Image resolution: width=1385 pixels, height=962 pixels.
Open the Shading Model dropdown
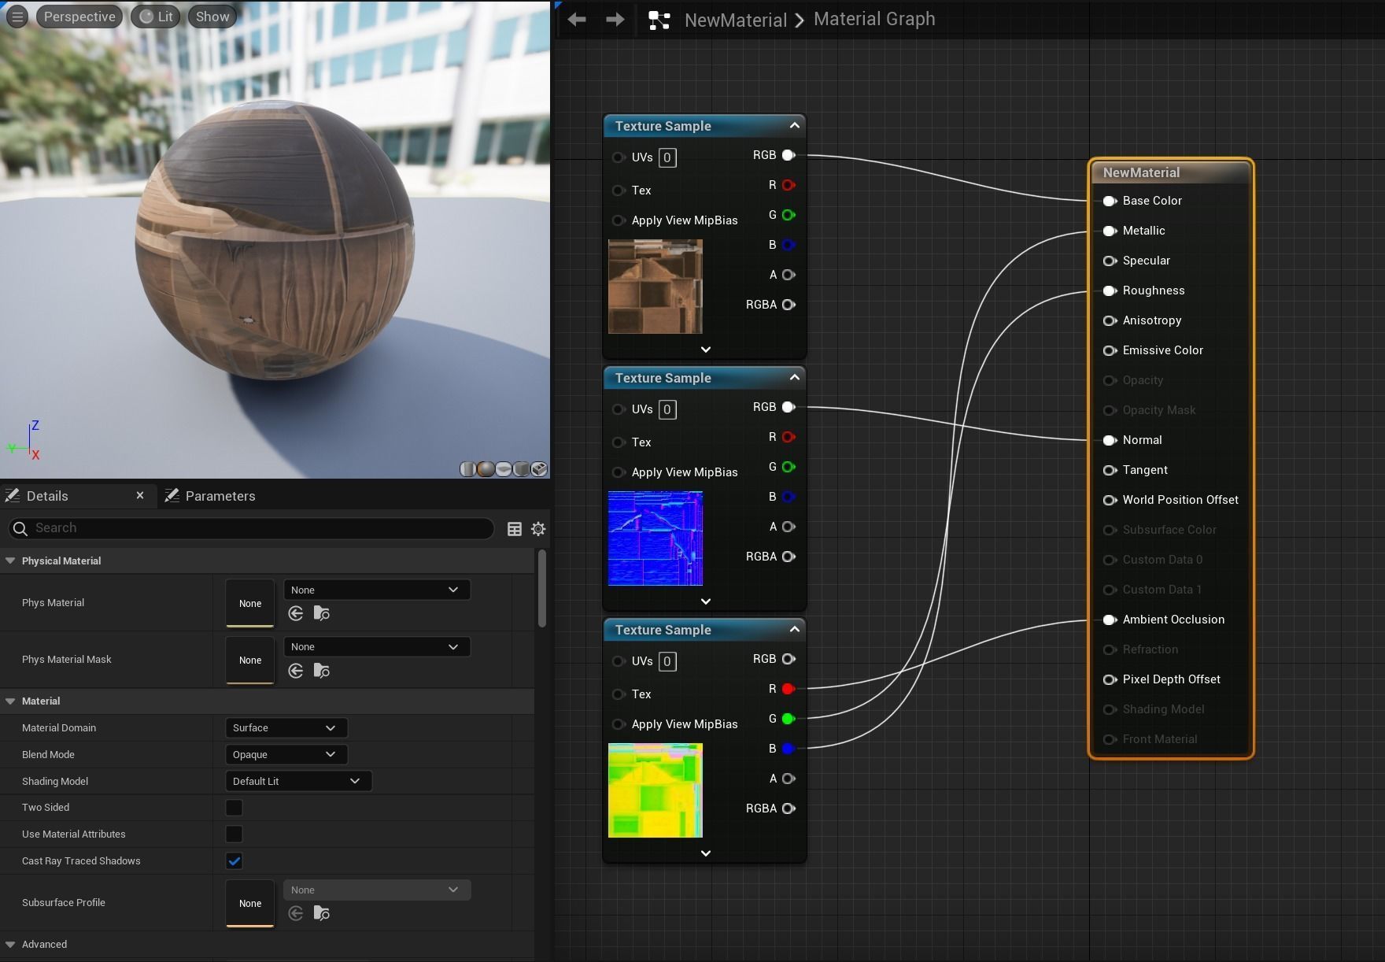(x=298, y=782)
